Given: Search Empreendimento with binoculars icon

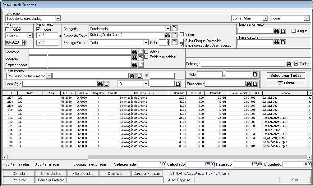Looking at the screenshot, I should [276, 31].
